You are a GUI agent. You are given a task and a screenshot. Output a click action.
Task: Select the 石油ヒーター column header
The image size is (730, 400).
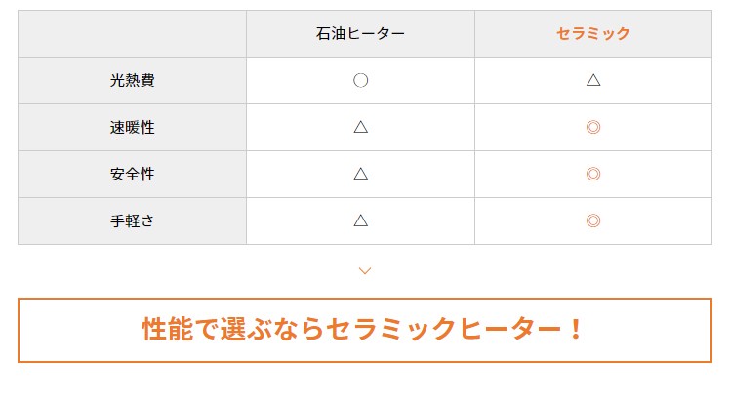pos(360,33)
